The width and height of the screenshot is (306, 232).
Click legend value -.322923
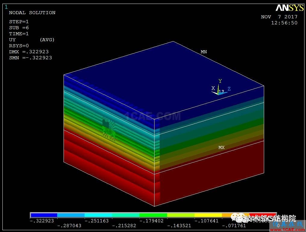42,221
